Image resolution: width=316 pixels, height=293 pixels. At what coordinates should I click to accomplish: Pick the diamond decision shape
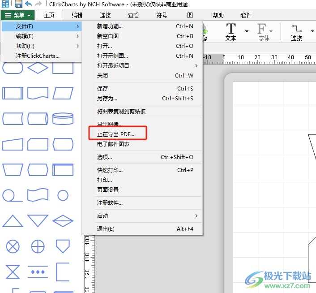point(38,68)
